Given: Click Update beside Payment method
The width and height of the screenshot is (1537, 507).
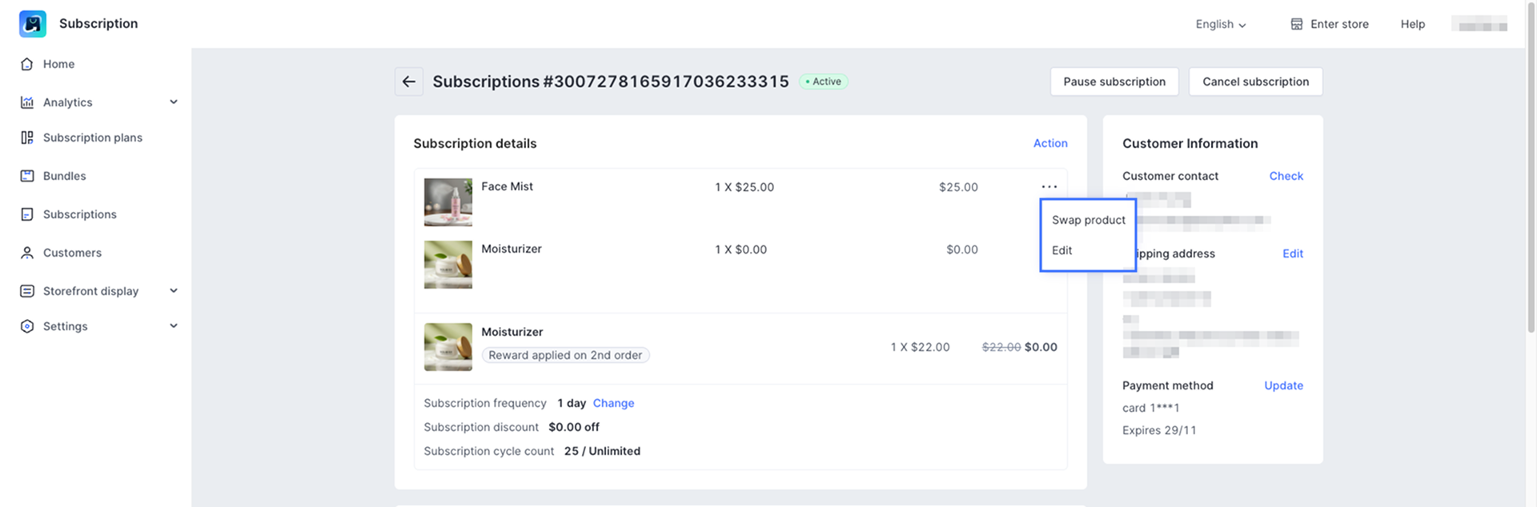Looking at the screenshot, I should click(x=1283, y=385).
